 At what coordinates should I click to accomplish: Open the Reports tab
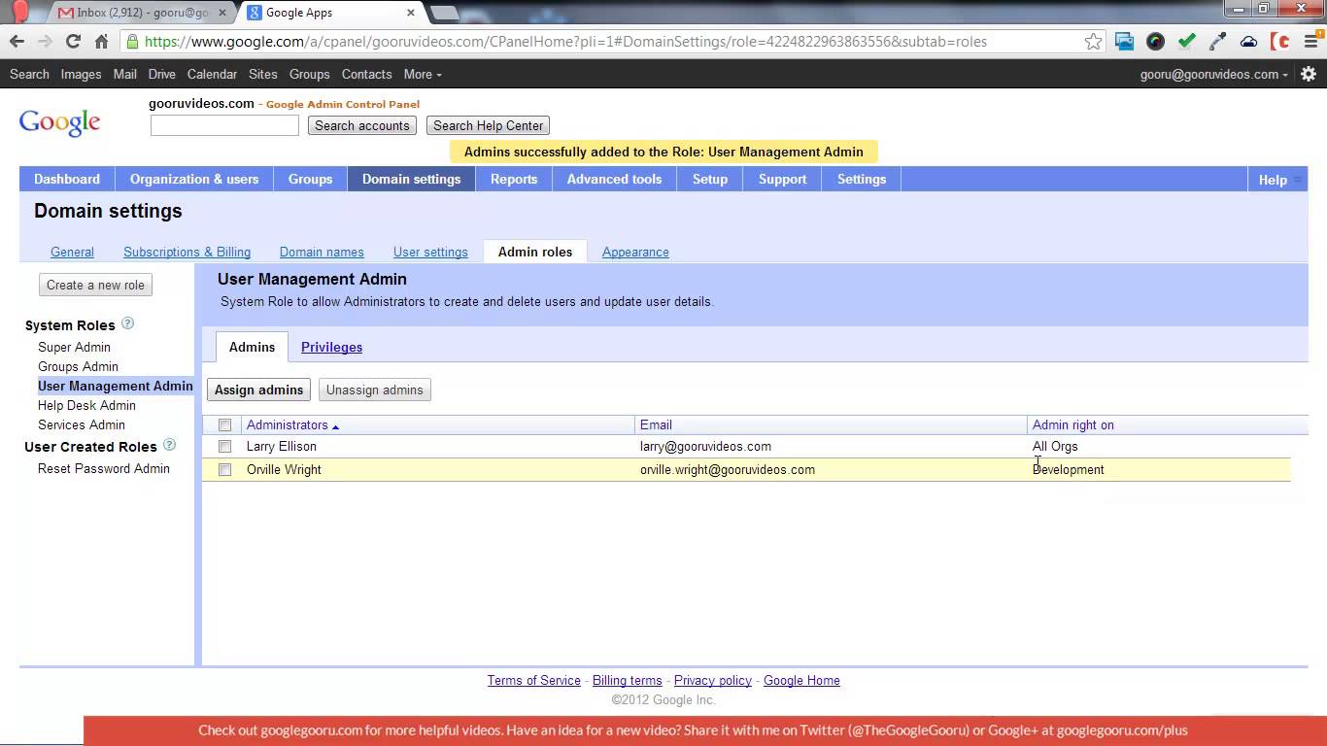514,179
